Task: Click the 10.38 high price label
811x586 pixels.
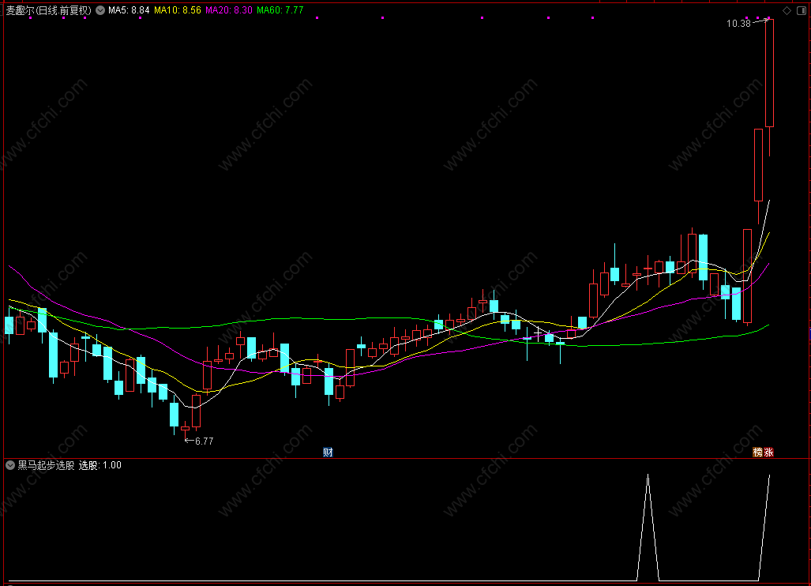Action: click(x=738, y=23)
